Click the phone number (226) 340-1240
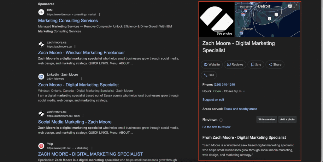Viewport: 323px width, 162px height. tap(224, 85)
